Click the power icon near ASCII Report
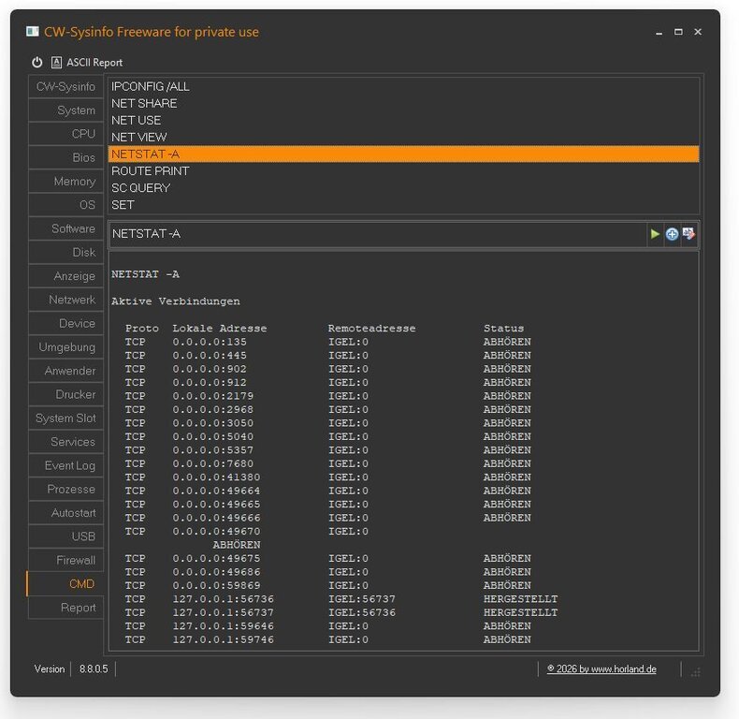 click(x=37, y=63)
